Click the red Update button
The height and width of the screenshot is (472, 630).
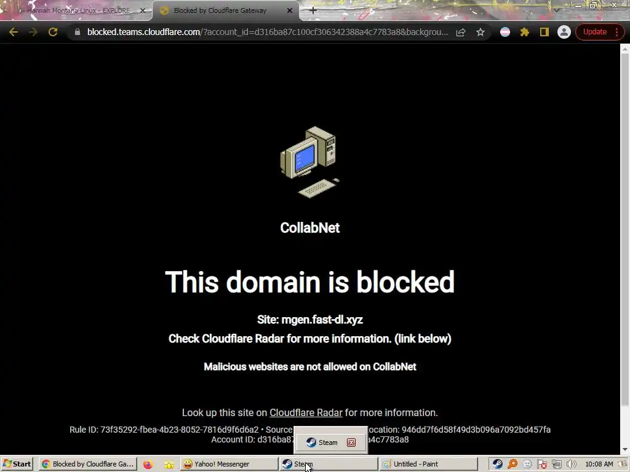595,32
